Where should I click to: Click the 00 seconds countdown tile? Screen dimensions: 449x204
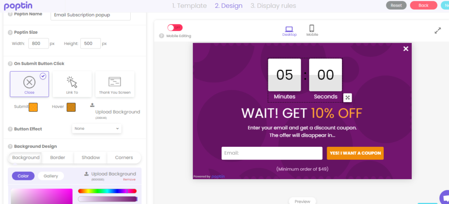coord(326,75)
